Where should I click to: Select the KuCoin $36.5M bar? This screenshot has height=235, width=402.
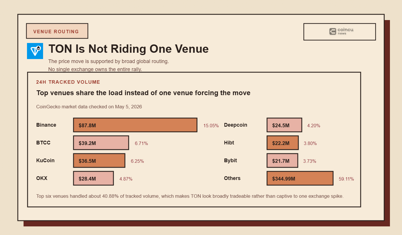[x=99, y=160]
